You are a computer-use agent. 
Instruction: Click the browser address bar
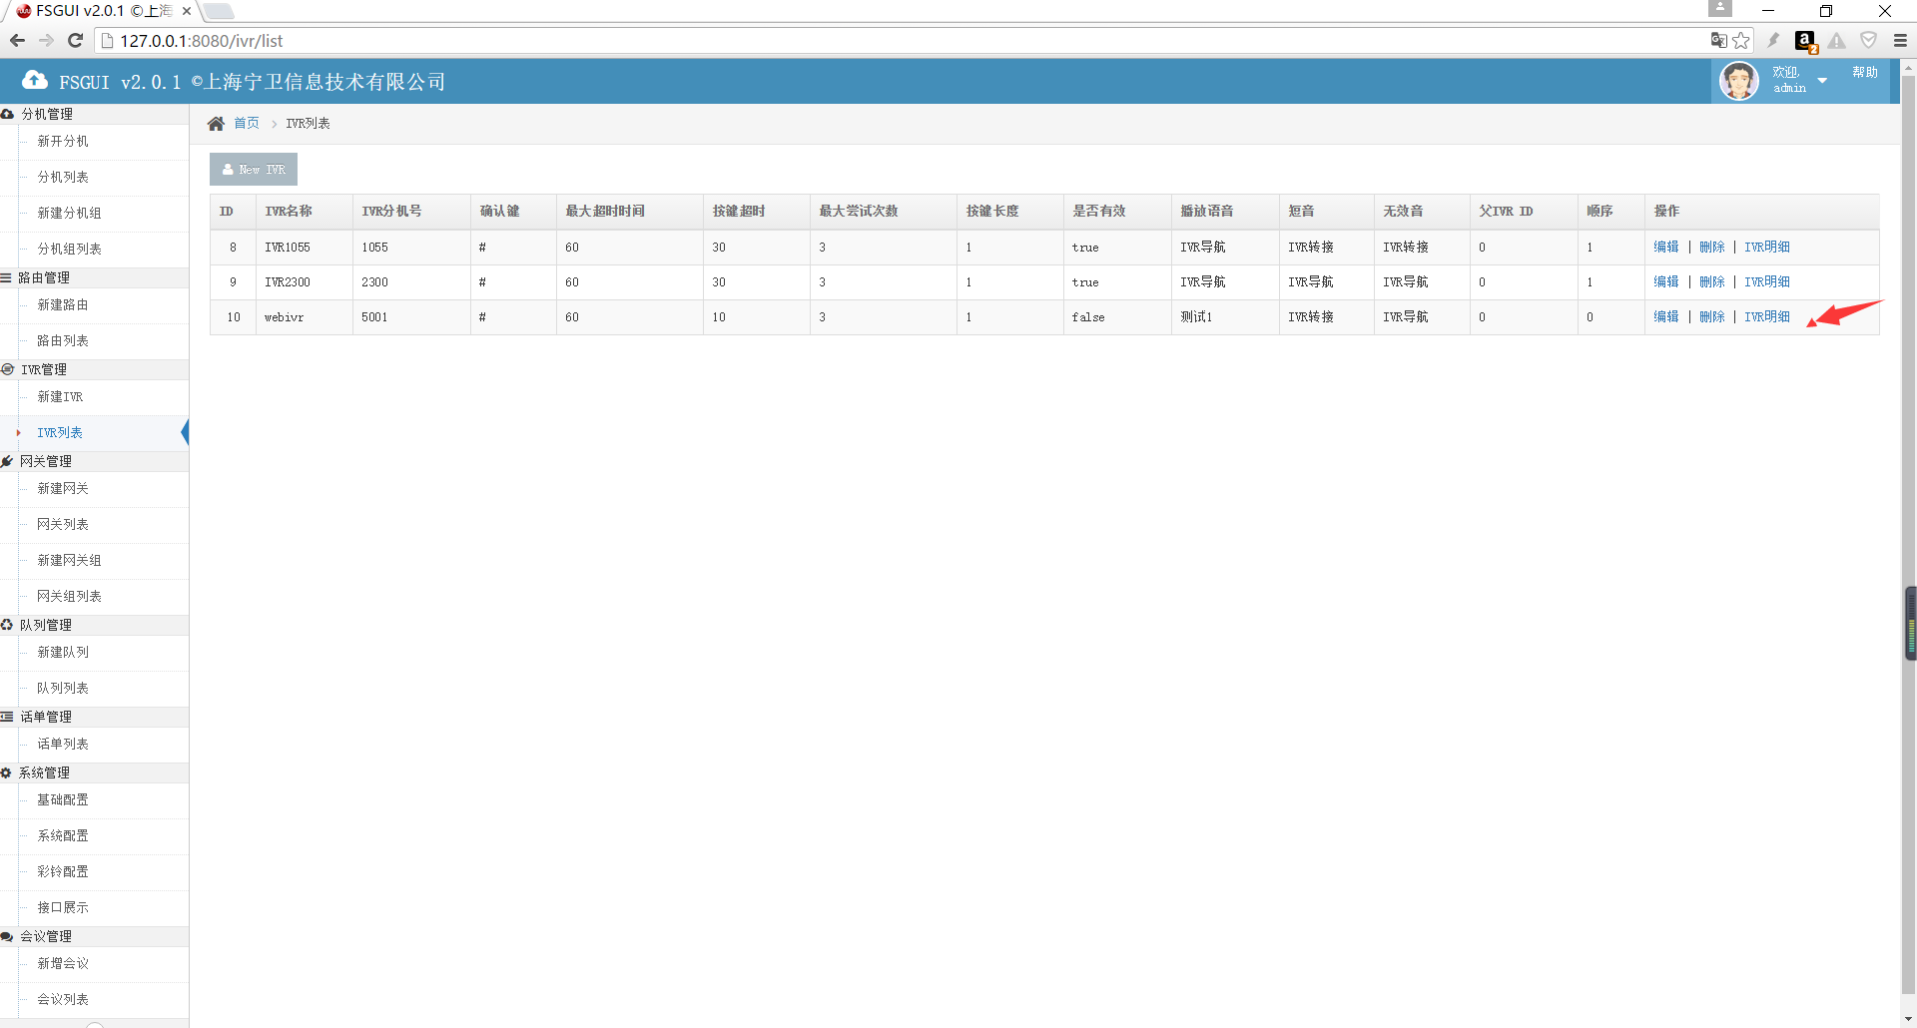(899, 41)
